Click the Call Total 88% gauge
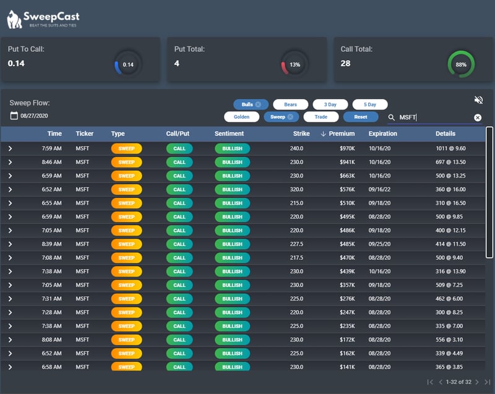 tap(461, 64)
